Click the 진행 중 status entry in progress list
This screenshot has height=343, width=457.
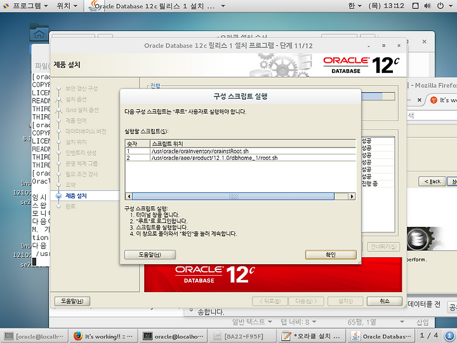(369, 184)
